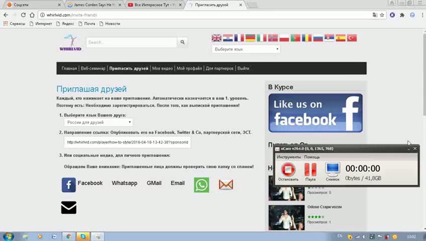Switch to the James Corden Says tab
Image resolution: width=426 pixels, height=241 pixels.
(x=93, y=5)
